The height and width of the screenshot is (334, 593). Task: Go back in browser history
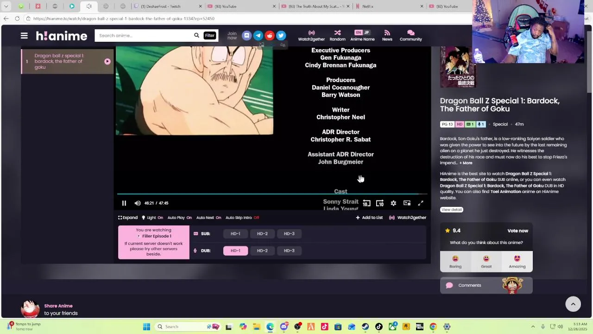pyautogui.click(x=6, y=19)
